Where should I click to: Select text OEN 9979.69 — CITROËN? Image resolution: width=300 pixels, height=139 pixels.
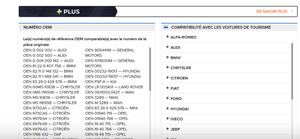pyautogui.click(x=46, y=124)
